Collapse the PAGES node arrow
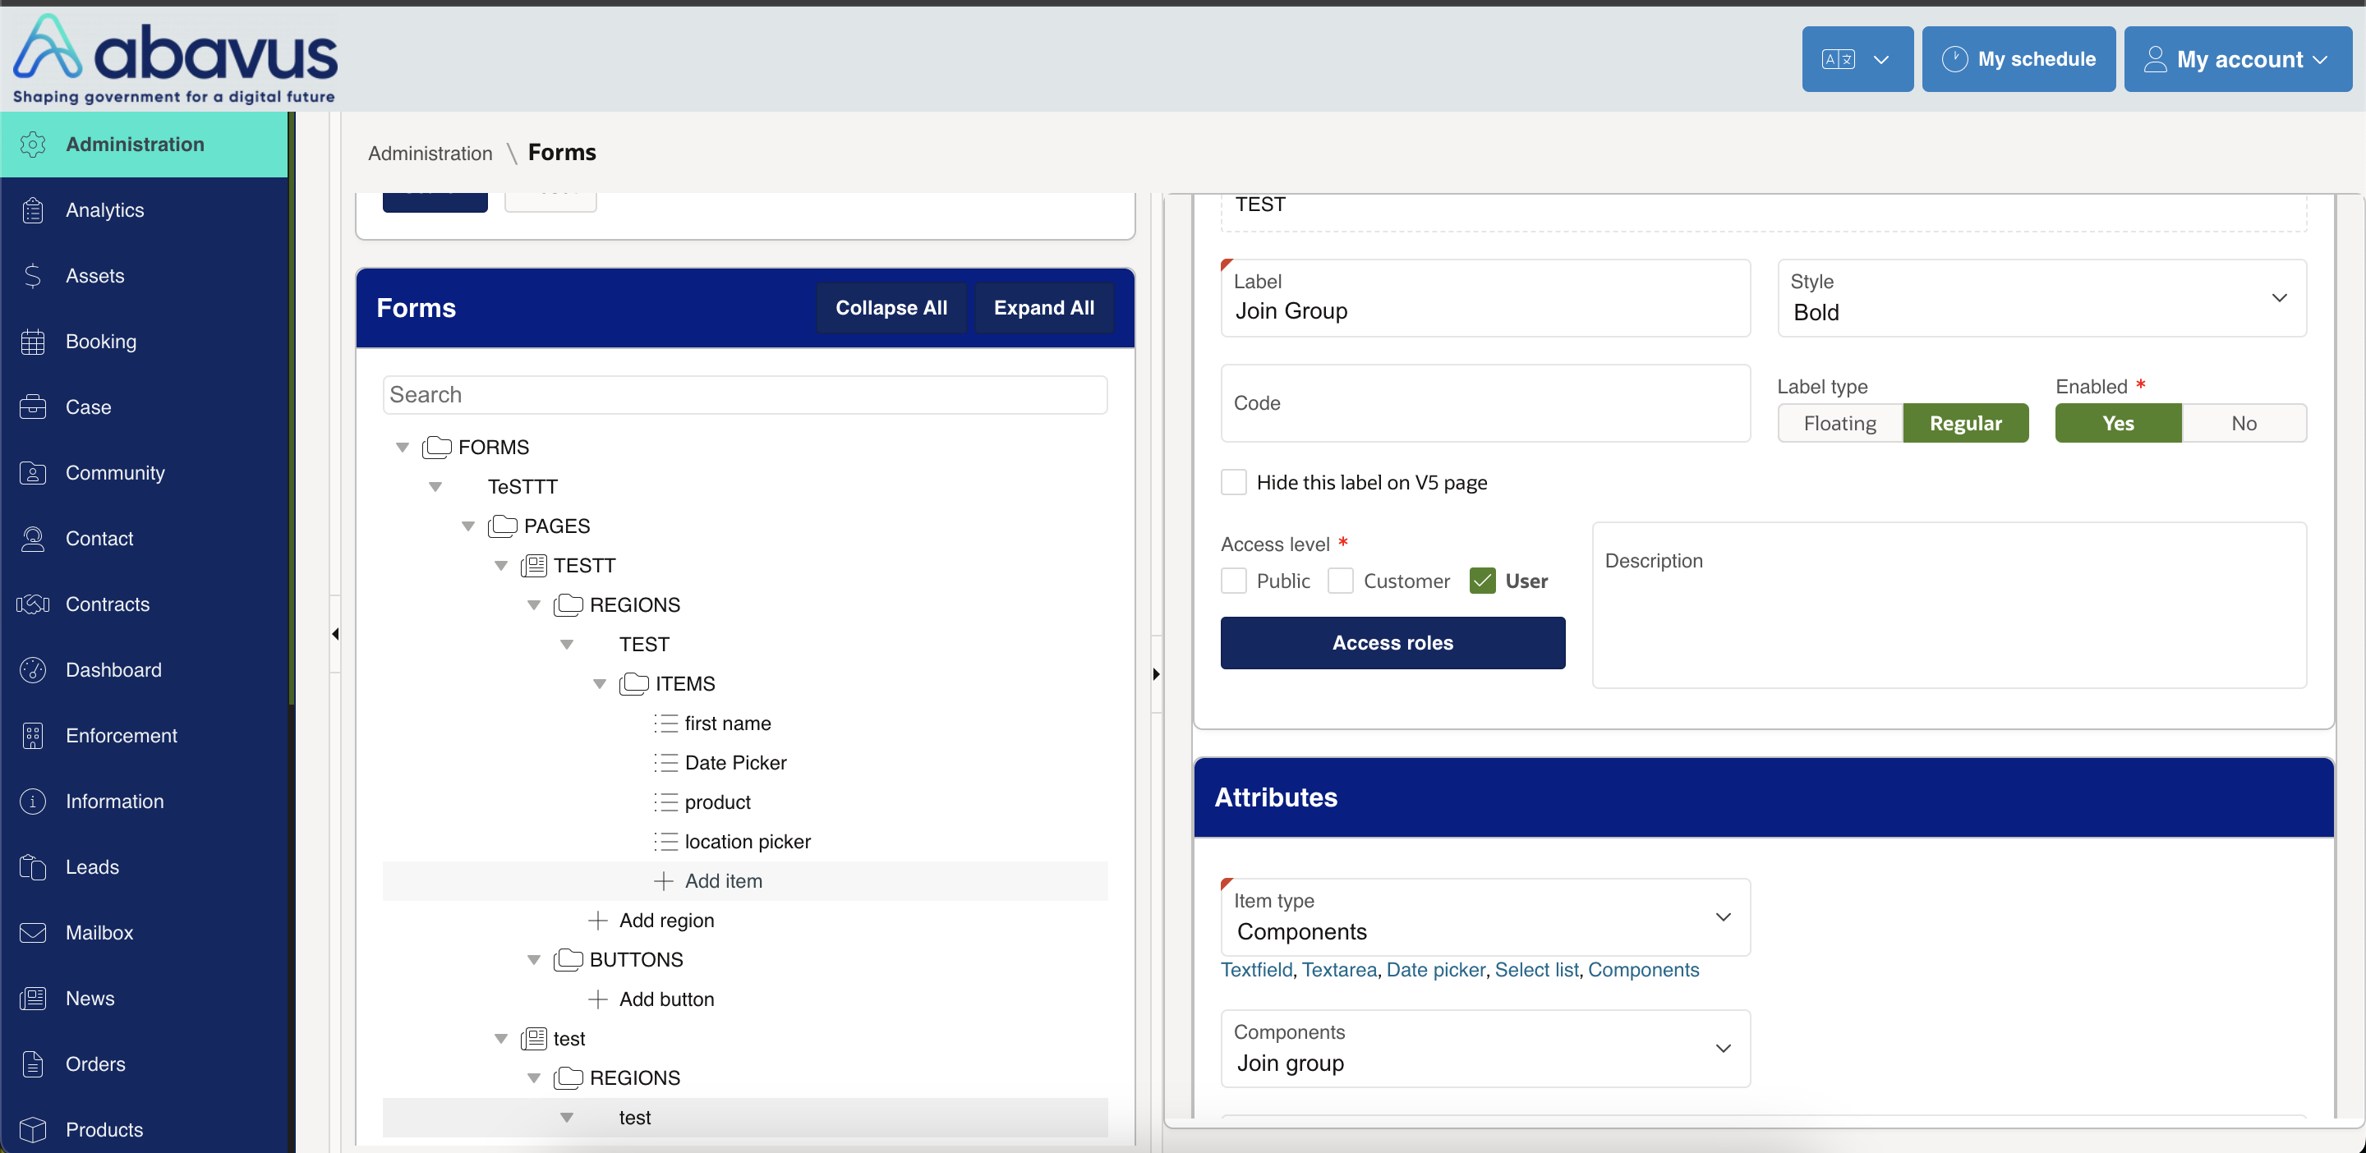 pos(468,526)
